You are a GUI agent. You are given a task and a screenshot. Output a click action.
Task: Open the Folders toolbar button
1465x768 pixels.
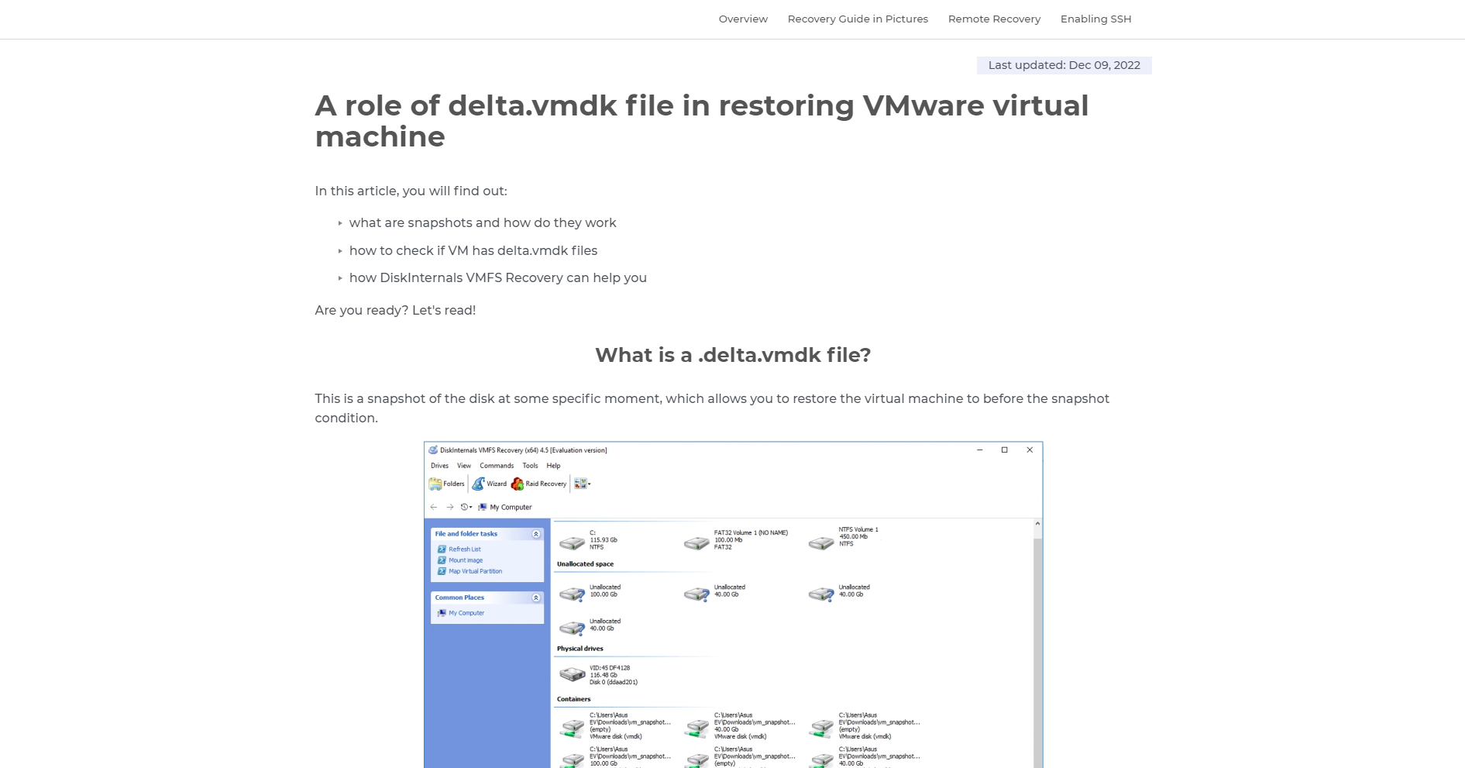pos(447,484)
